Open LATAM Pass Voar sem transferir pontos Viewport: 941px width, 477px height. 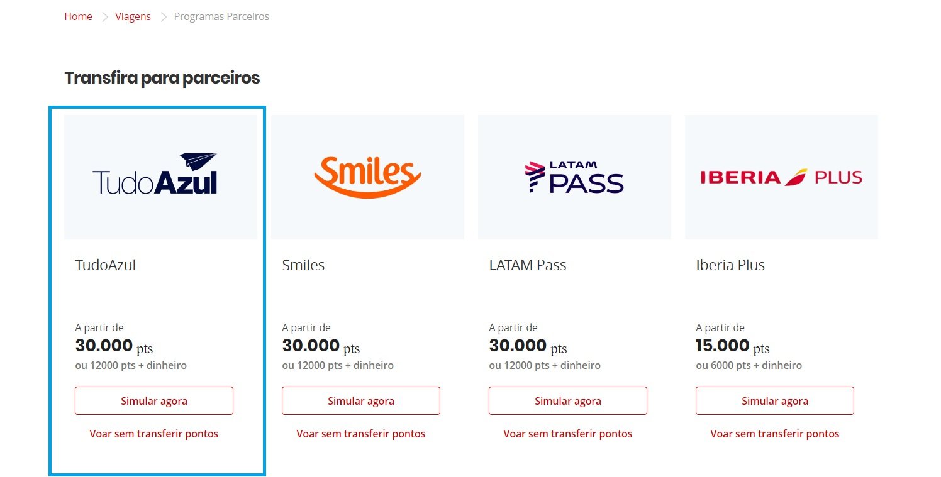(568, 434)
